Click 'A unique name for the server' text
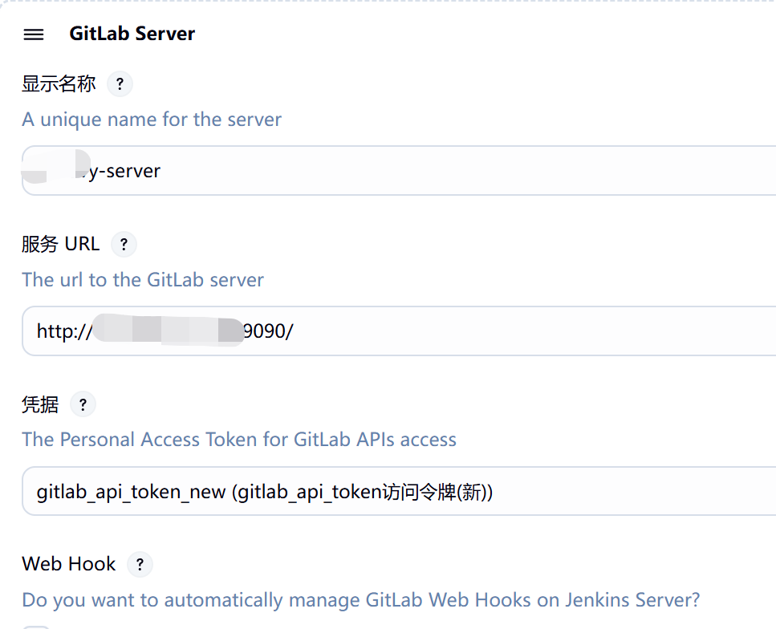The height and width of the screenshot is (629, 776). 152,120
